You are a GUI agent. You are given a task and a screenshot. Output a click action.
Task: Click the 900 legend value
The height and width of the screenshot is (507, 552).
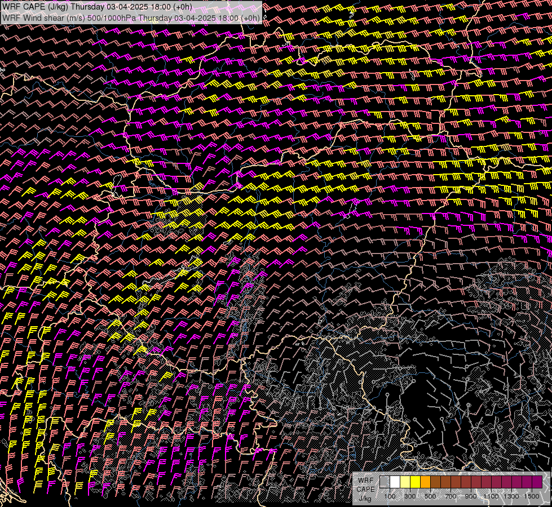(x=471, y=496)
